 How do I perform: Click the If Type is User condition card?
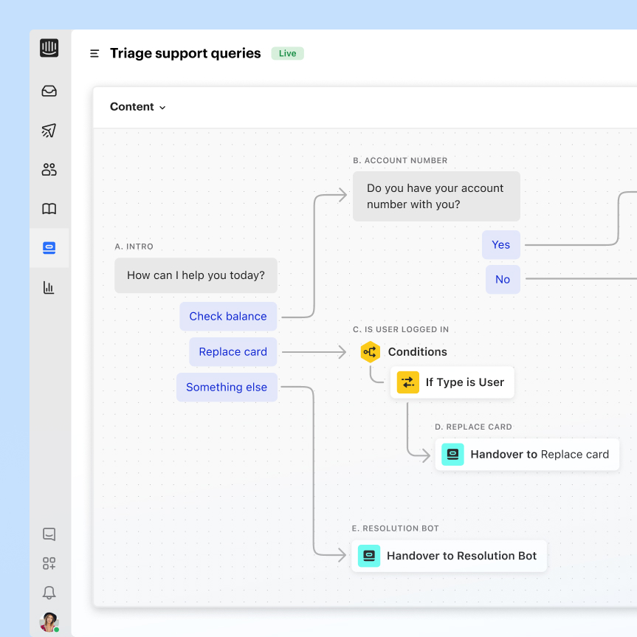tap(452, 382)
